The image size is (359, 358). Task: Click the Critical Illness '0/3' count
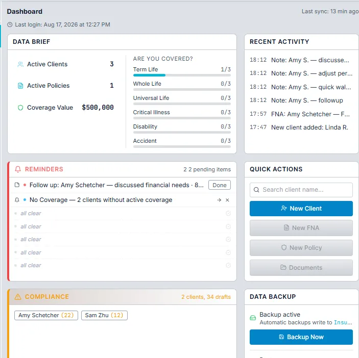[226, 112]
